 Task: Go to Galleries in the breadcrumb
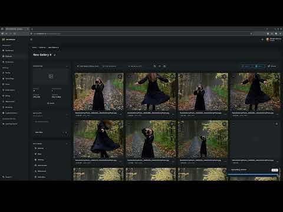point(42,48)
